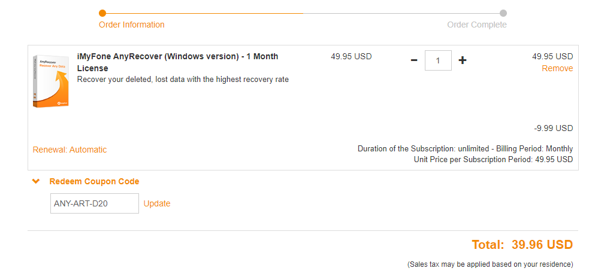Click the Total 39.96 USD amount
The height and width of the screenshot is (274, 595).
click(522, 245)
